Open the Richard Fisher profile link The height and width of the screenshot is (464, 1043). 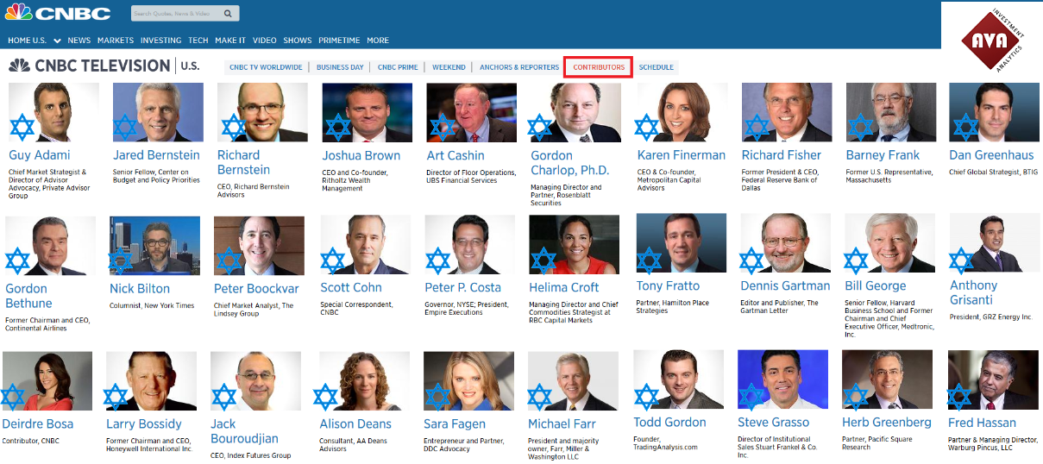[x=782, y=155]
